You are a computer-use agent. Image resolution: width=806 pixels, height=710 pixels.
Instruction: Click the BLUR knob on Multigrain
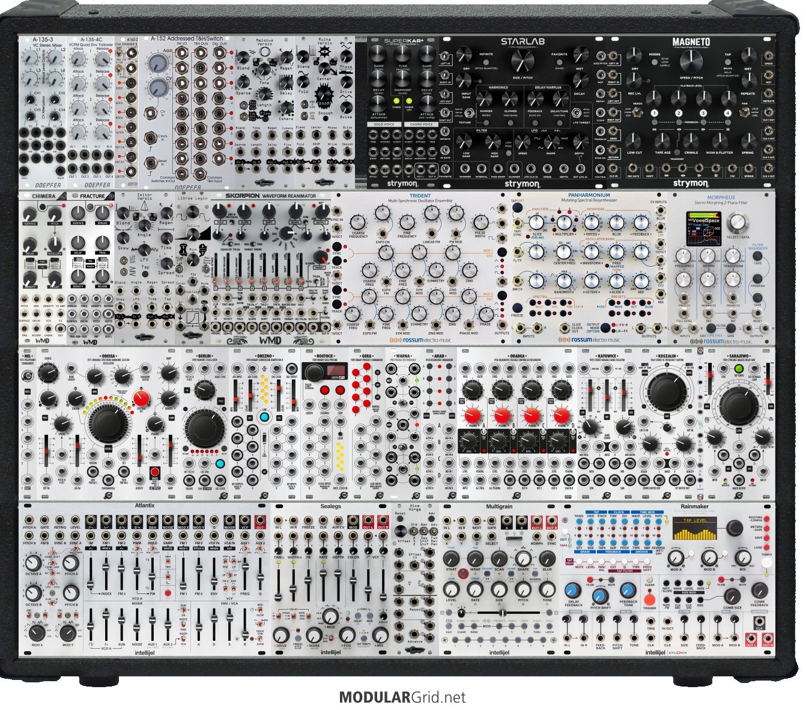548,559
